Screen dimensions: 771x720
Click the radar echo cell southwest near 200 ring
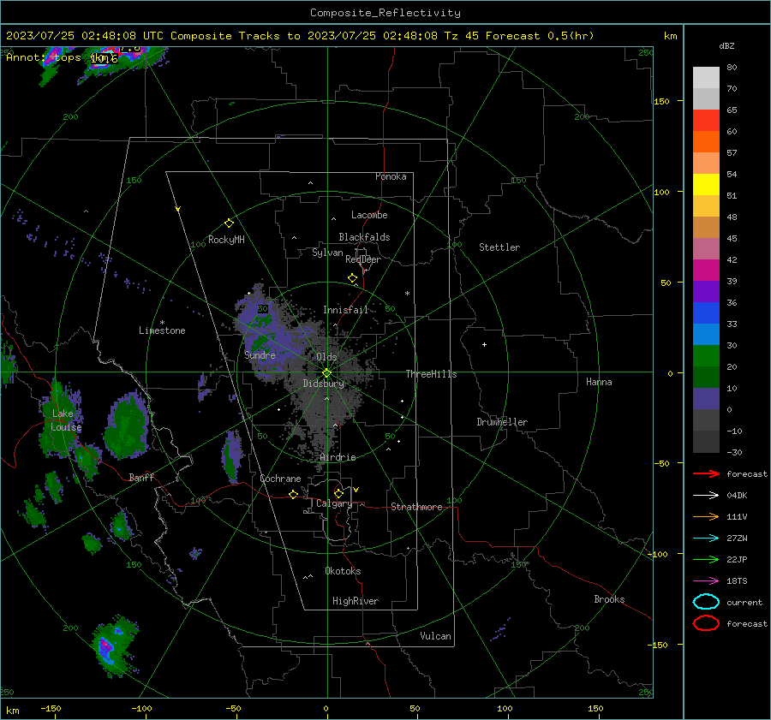tap(114, 645)
